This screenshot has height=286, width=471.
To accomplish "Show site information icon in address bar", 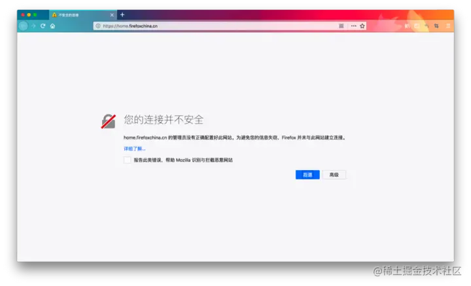I will click(x=98, y=26).
